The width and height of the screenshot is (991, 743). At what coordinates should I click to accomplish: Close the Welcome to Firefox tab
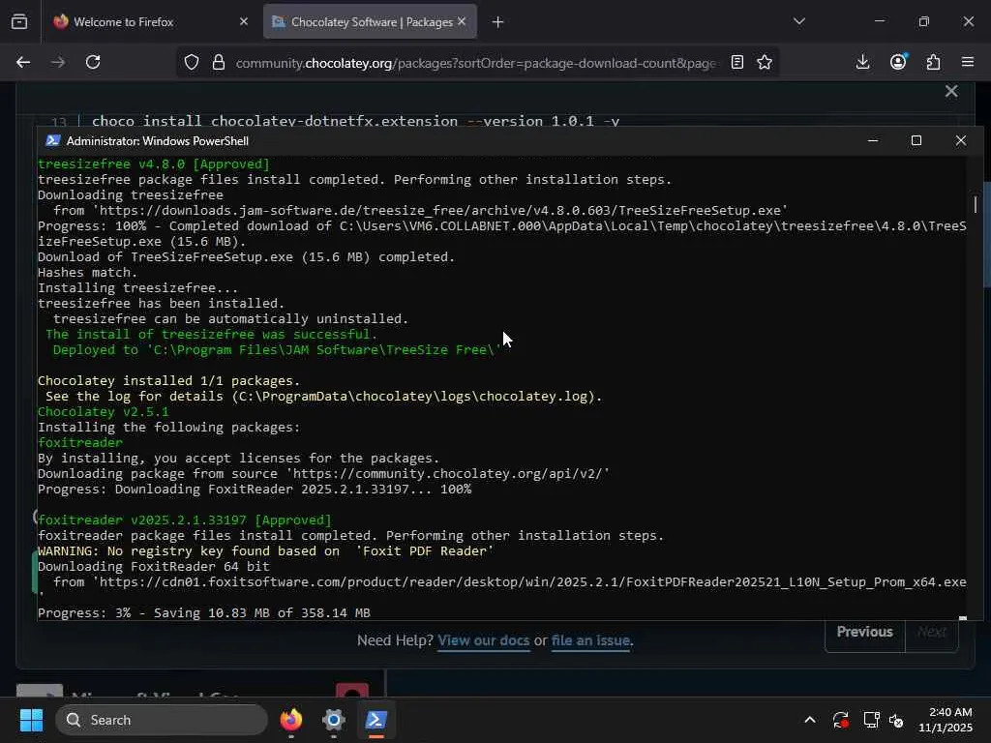244,21
